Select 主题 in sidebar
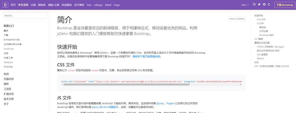296x113 pixels. click(6, 53)
